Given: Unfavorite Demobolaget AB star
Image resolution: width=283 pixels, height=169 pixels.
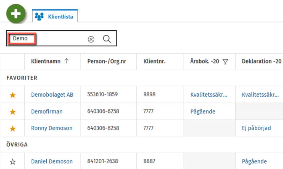Looking at the screenshot, I should point(12,95).
